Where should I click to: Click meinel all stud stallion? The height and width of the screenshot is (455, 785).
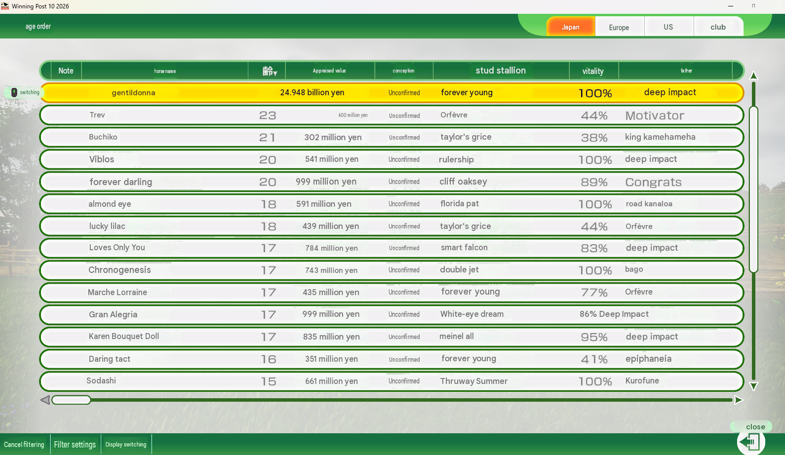(457, 337)
